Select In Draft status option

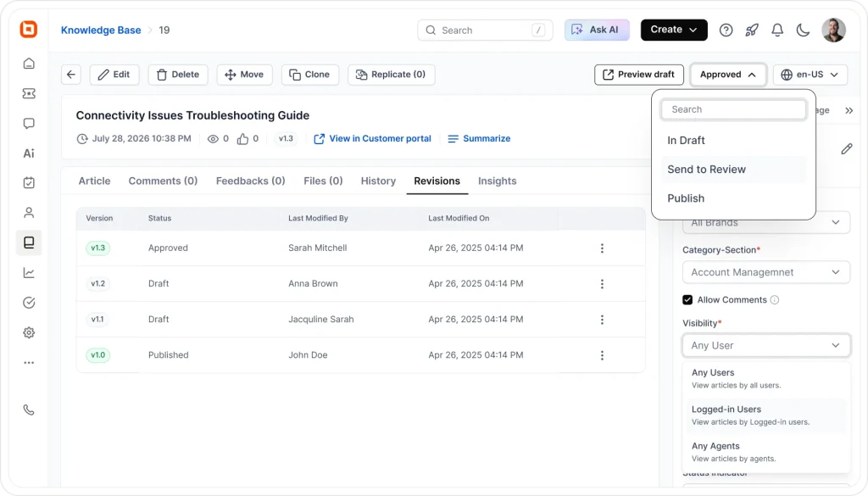pyautogui.click(x=733, y=141)
